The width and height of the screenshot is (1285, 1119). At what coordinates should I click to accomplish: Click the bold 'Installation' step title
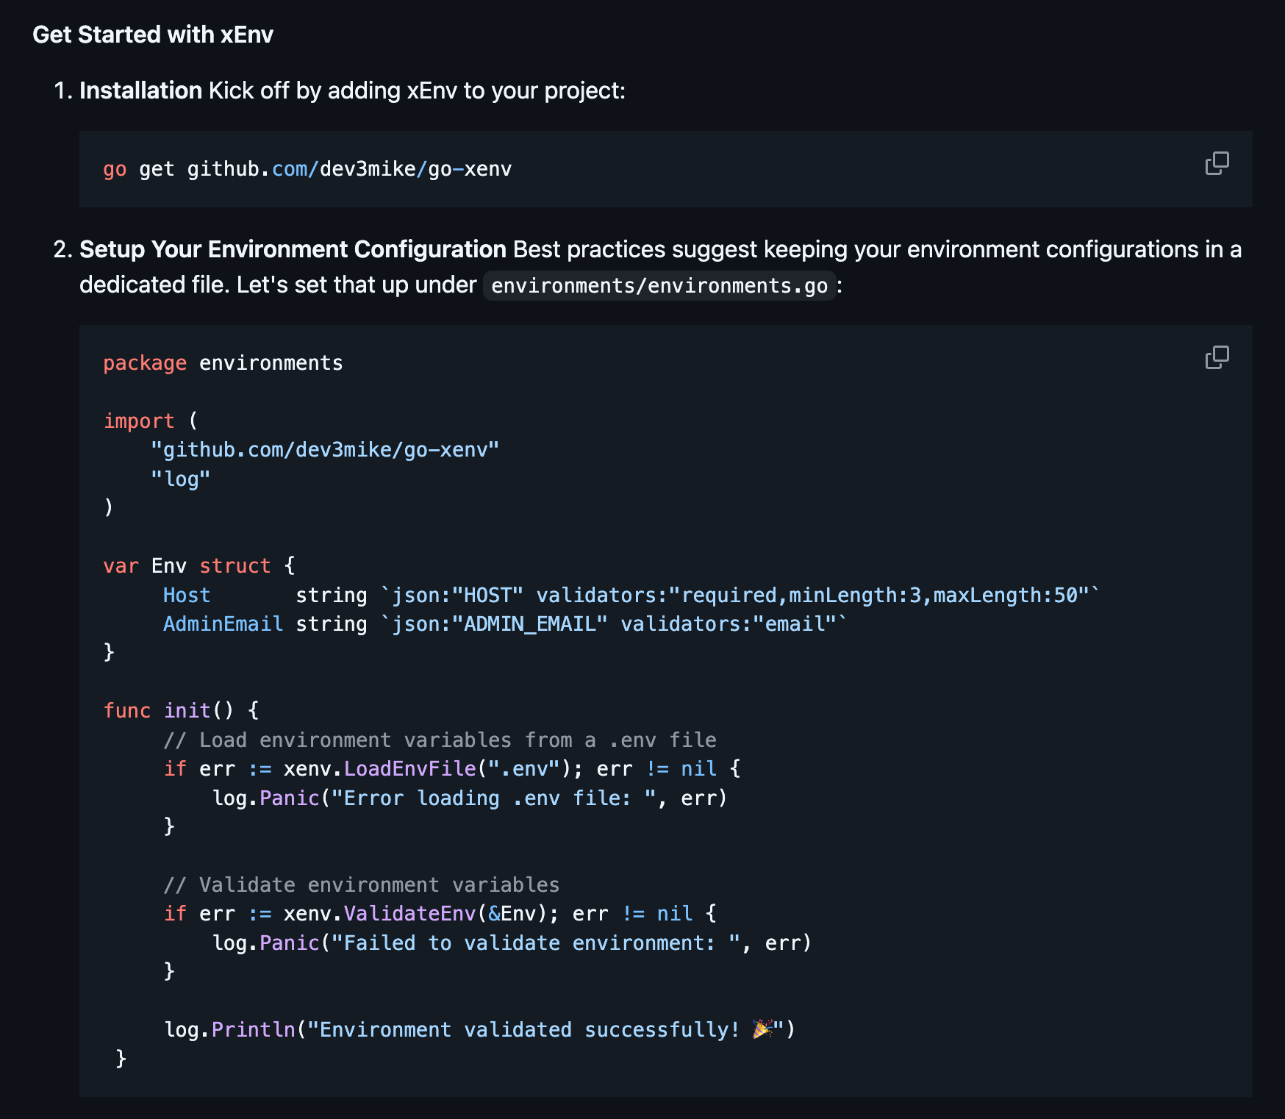tap(140, 90)
